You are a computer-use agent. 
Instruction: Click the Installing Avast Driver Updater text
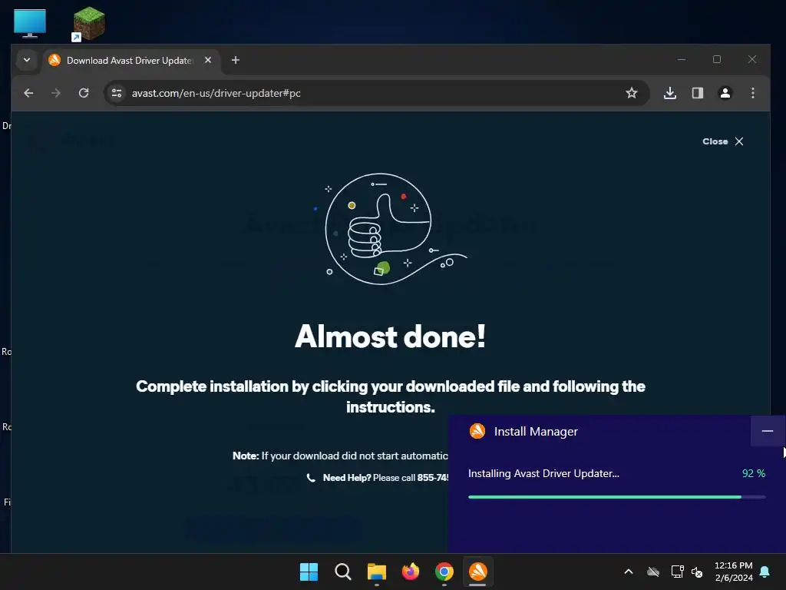pyautogui.click(x=543, y=473)
